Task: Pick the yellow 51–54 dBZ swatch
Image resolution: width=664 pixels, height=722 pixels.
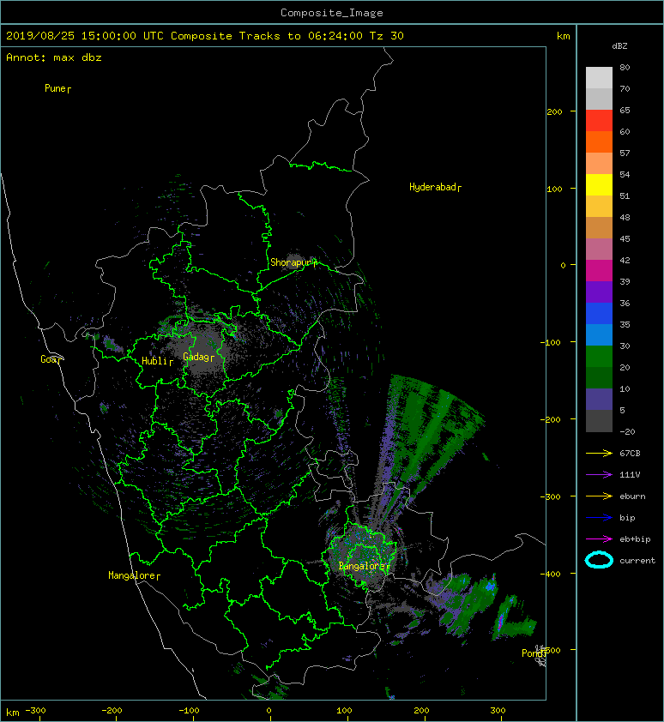Action: pos(599,185)
